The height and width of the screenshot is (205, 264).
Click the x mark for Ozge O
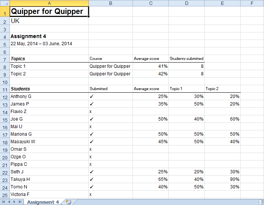(111, 157)
